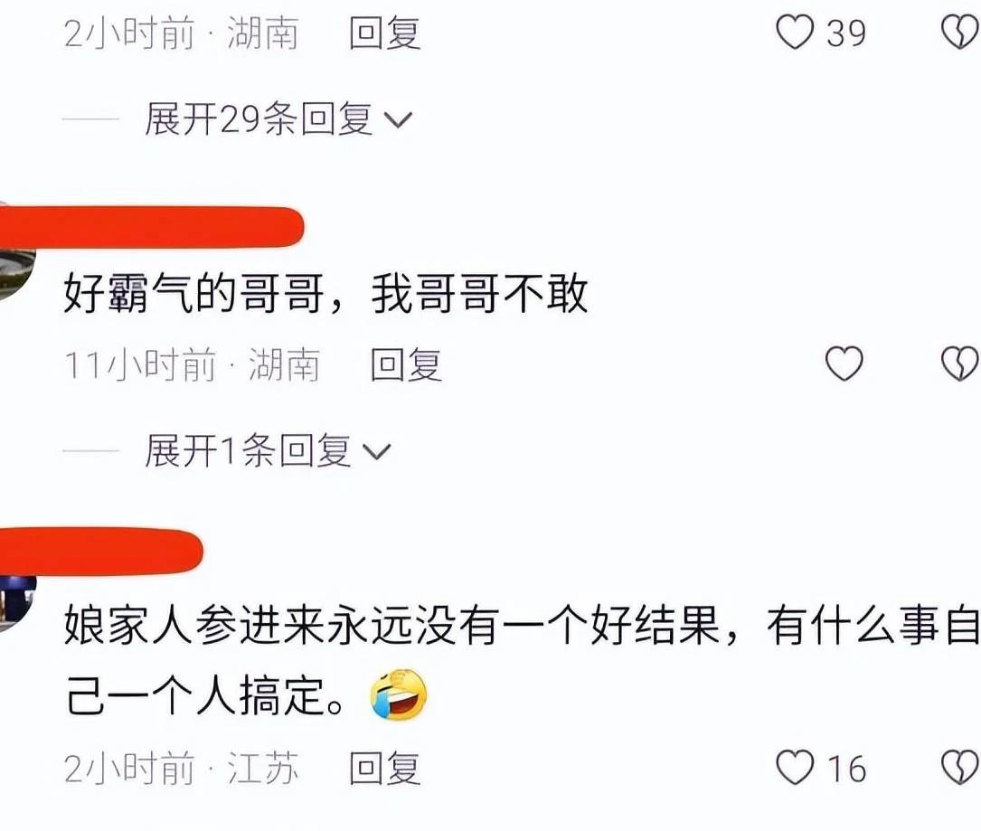Like the comment with 39 likes
Screen dimensions: 981x831
coord(795,33)
